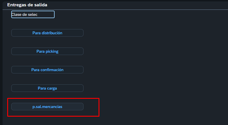Image resolution: width=228 pixels, height=125 pixels.
Task: Open the "Para picking" deliveries
Action: click(47, 51)
